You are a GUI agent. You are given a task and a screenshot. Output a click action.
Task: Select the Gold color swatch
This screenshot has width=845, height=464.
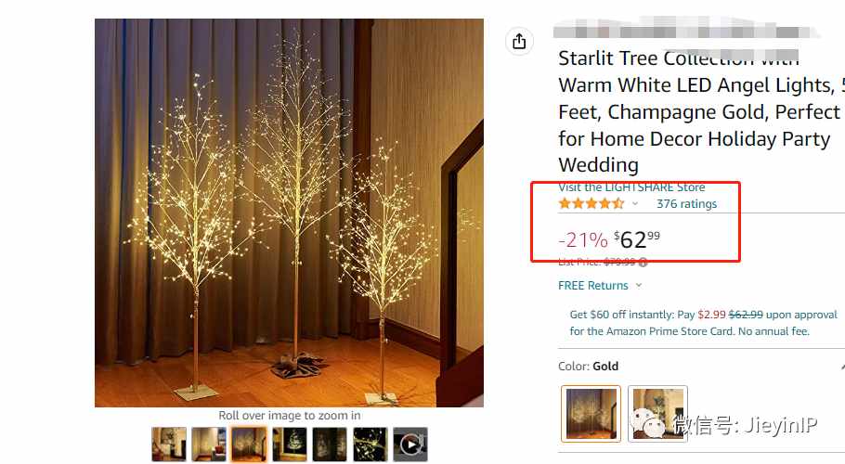(x=591, y=413)
